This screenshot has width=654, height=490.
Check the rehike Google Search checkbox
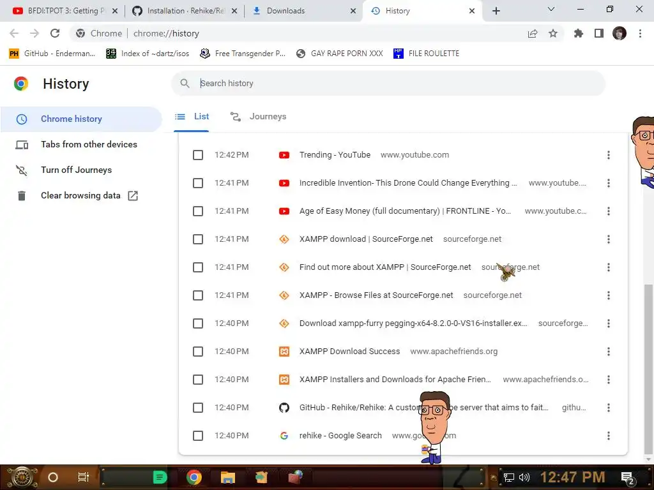[198, 436]
